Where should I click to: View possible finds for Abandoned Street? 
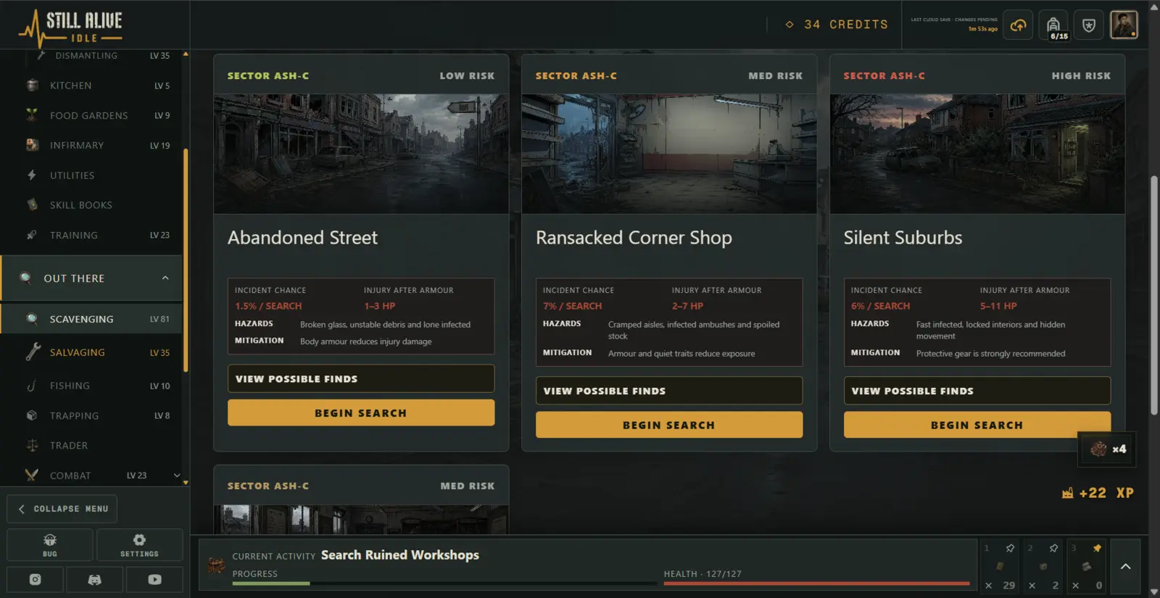pyautogui.click(x=361, y=378)
